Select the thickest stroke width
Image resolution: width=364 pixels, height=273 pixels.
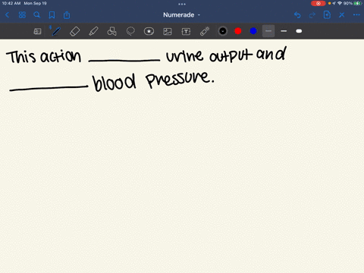tap(299, 31)
